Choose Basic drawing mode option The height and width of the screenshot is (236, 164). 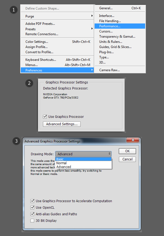pyautogui.click(x=83, y=159)
